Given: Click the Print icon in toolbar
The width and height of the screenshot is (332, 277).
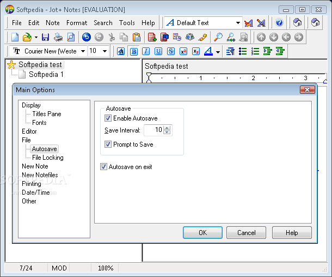Looking at the screenshot, I should (58, 37).
